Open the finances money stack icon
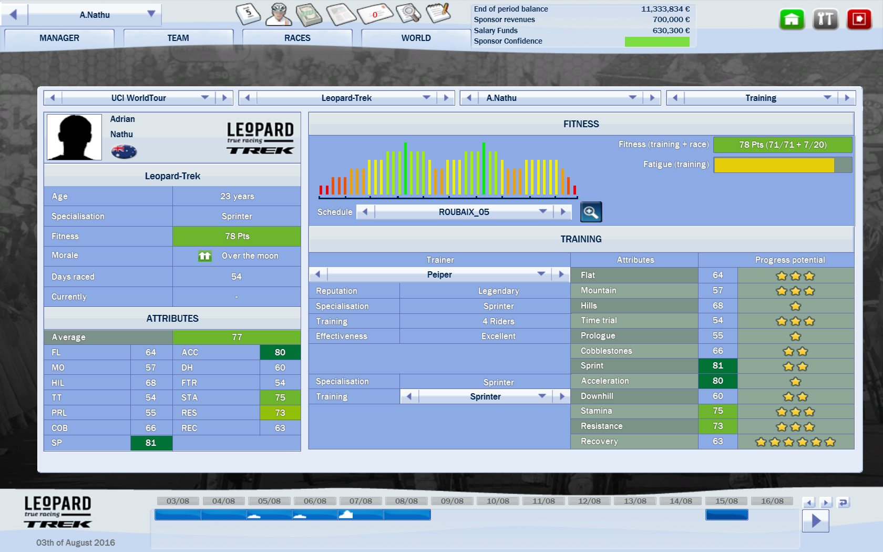The height and width of the screenshot is (552, 883). (x=309, y=14)
